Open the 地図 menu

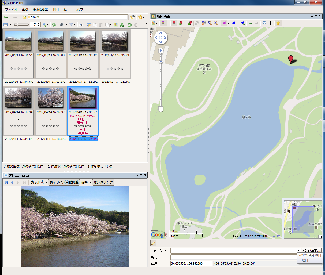point(55,9)
